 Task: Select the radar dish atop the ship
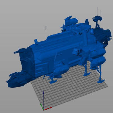coord(97,18)
